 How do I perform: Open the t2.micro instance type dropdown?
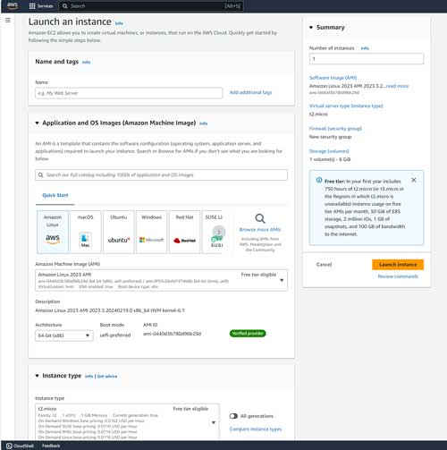pos(127,422)
